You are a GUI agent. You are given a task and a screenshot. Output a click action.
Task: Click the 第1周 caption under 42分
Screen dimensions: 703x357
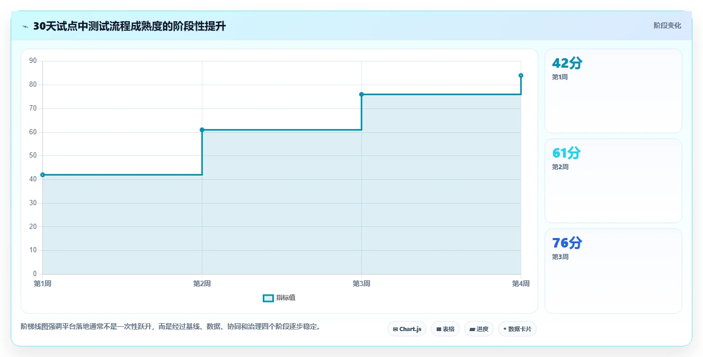coord(560,77)
